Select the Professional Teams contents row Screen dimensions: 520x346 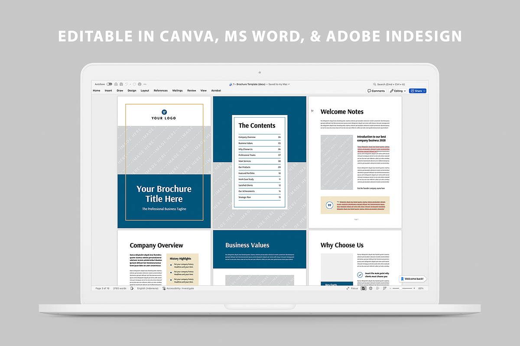[260, 155]
